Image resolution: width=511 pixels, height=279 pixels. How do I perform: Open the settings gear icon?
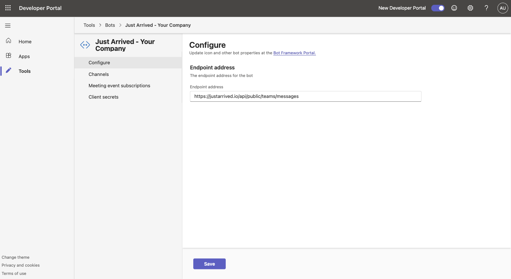(x=470, y=8)
